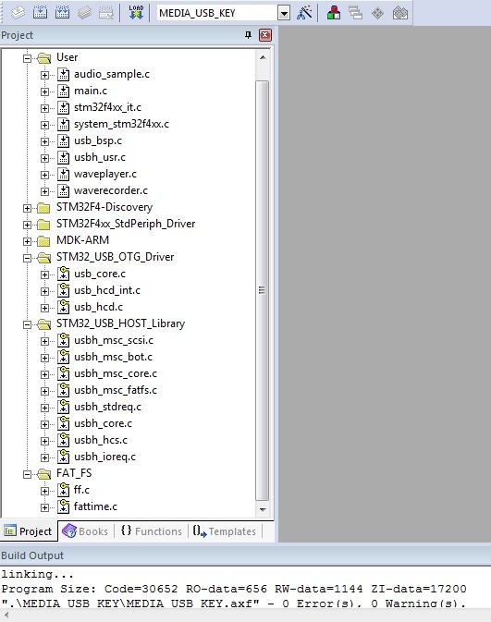Select usbh_core.c file

pos(103,423)
